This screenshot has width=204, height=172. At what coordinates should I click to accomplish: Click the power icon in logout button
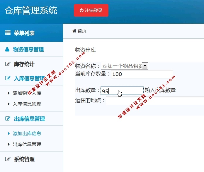click(x=81, y=11)
